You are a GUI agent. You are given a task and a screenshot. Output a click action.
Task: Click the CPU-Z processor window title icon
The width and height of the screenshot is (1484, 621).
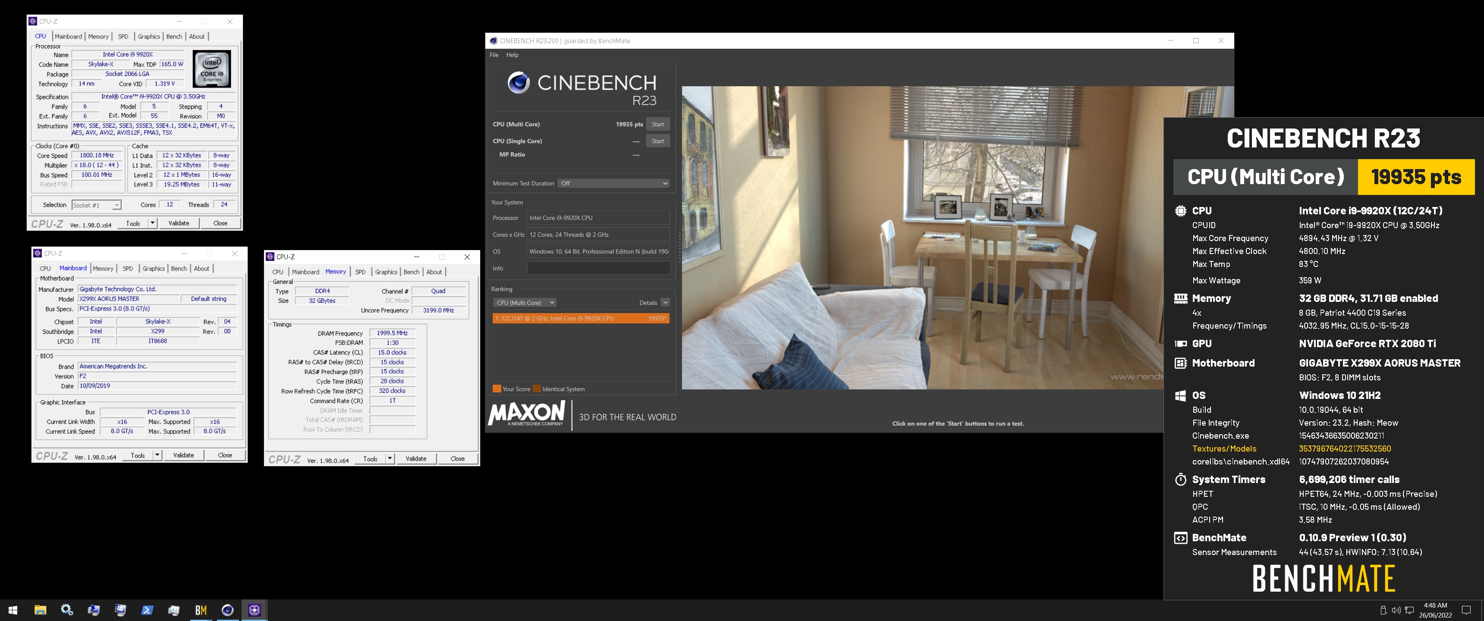click(33, 21)
